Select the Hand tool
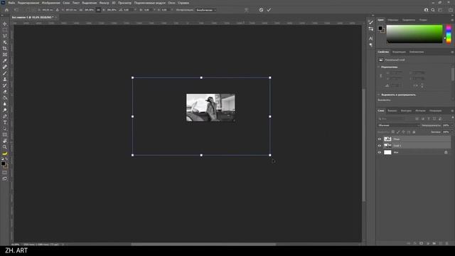The width and height of the screenshot is (455, 256). coord(5,141)
